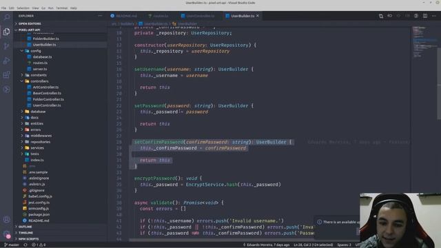The image size is (441, 248).
Task: Open .env.sample file
Action: (x=38, y=172)
